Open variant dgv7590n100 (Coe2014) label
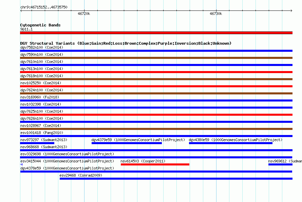This screenshot has height=202, width=302. point(42,54)
